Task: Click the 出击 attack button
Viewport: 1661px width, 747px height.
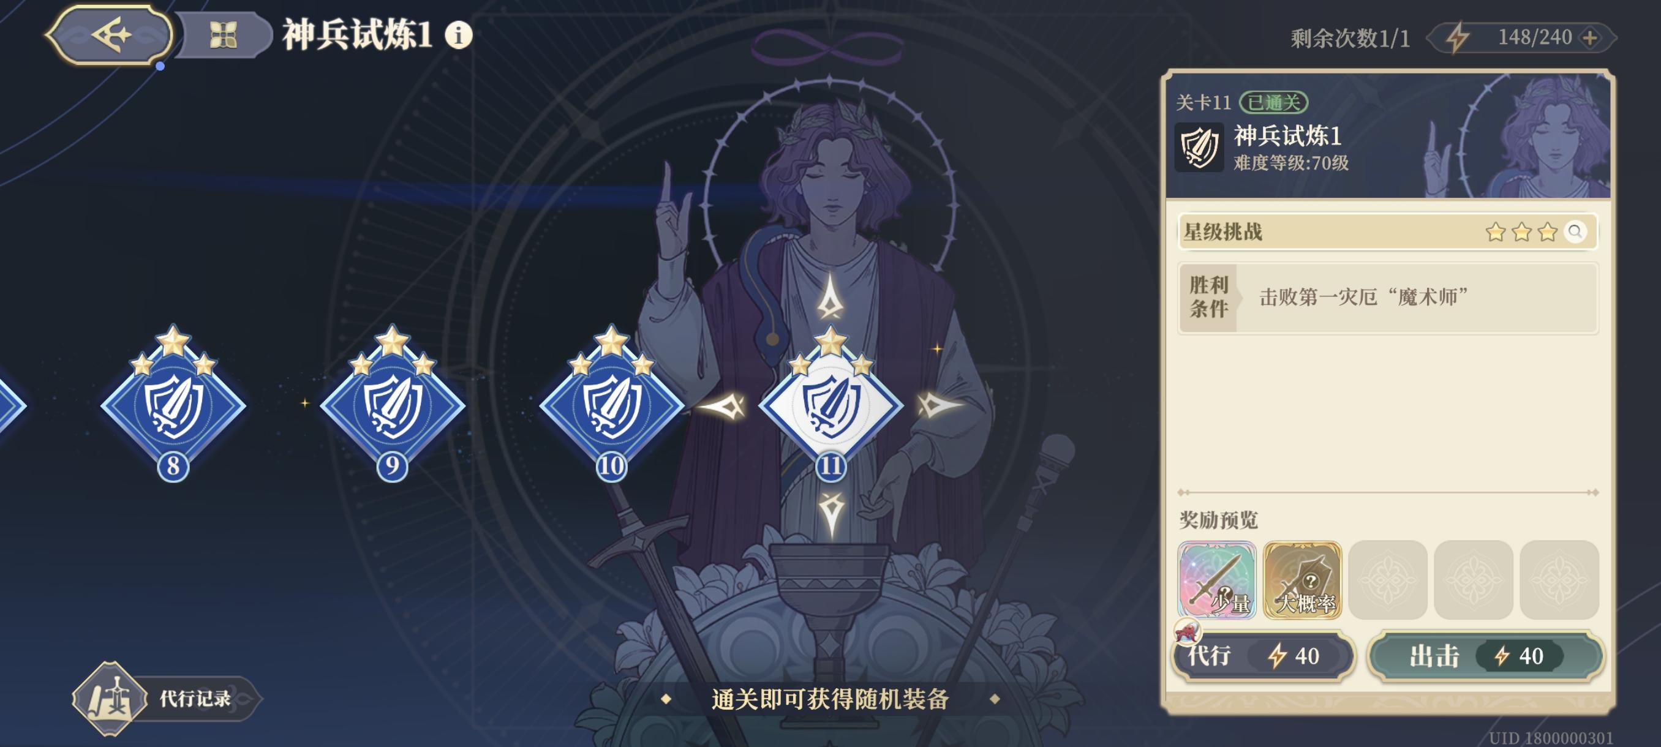Action: click(1486, 656)
